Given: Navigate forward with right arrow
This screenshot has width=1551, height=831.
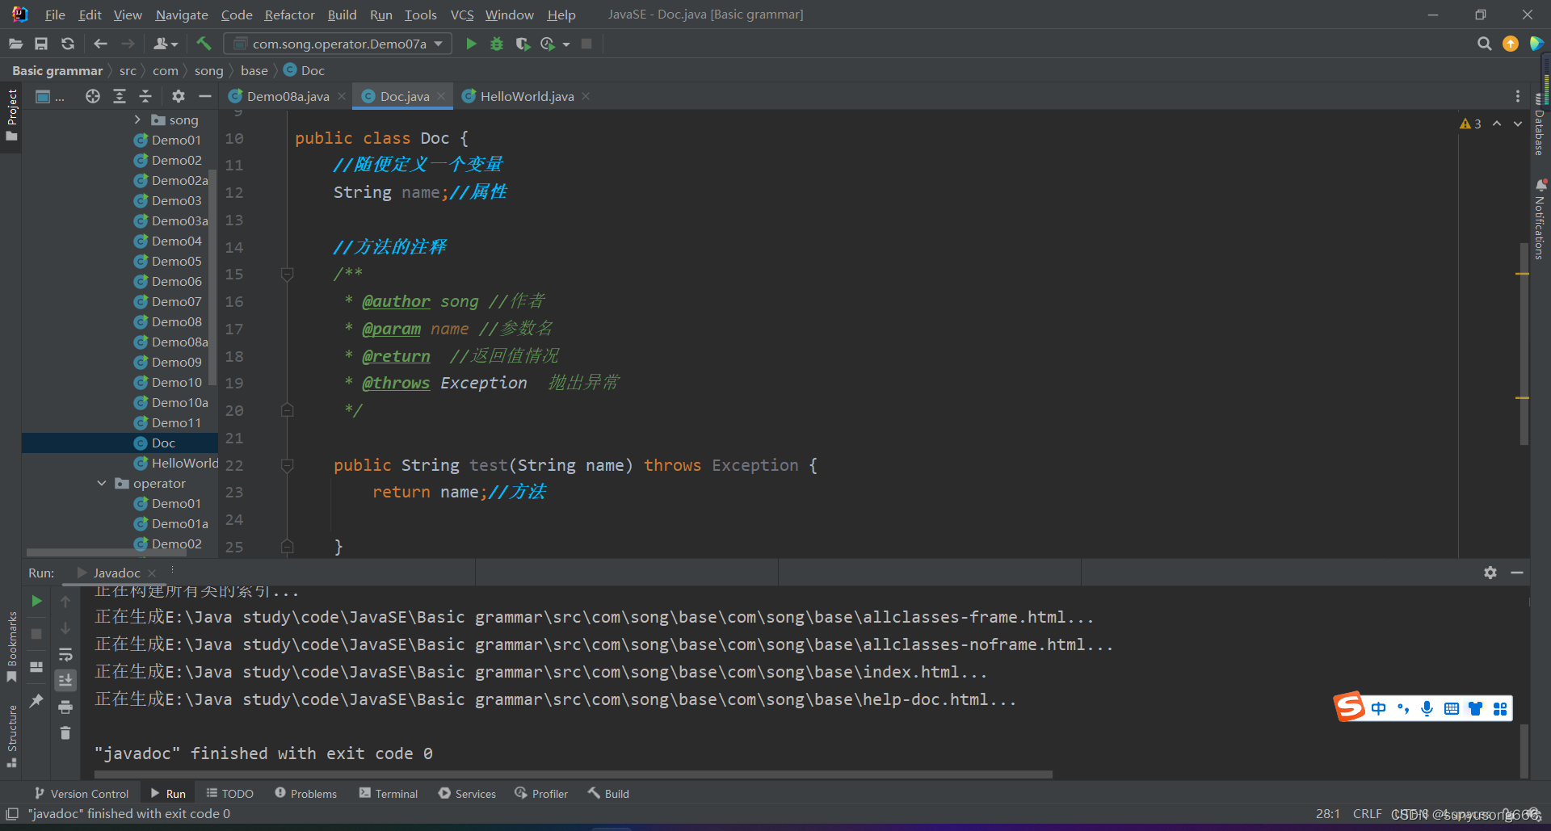Looking at the screenshot, I should tap(128, 44).
